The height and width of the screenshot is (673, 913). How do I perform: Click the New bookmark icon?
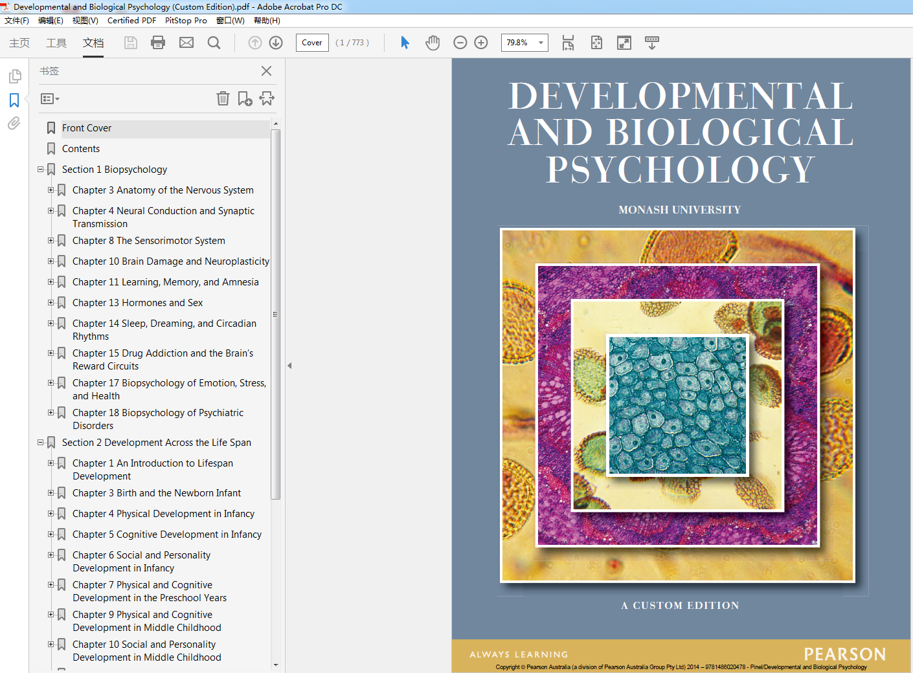click(245, 98)
